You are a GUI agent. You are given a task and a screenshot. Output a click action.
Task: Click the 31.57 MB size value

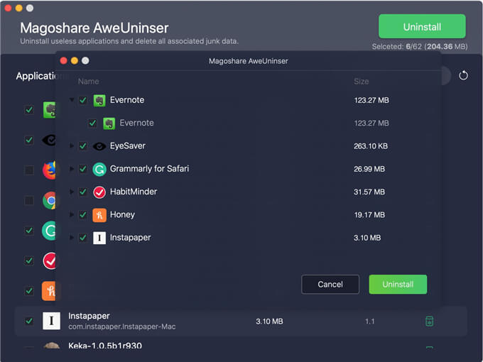point(369,192)
